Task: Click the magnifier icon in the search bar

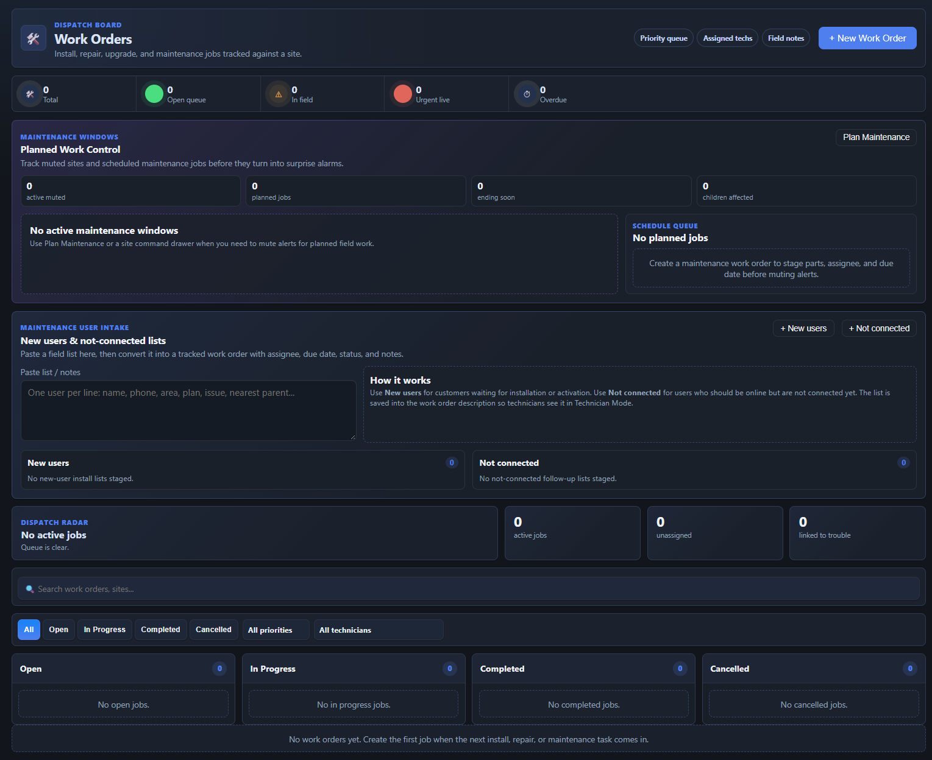Action: coord(29,589)
